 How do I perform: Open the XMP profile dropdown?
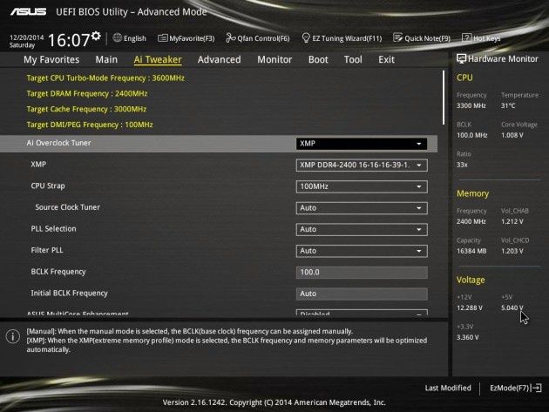click(x=362, y=165)
